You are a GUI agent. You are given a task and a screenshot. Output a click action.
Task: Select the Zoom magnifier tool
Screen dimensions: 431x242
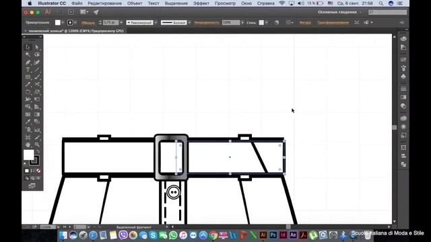pos(37,145)
